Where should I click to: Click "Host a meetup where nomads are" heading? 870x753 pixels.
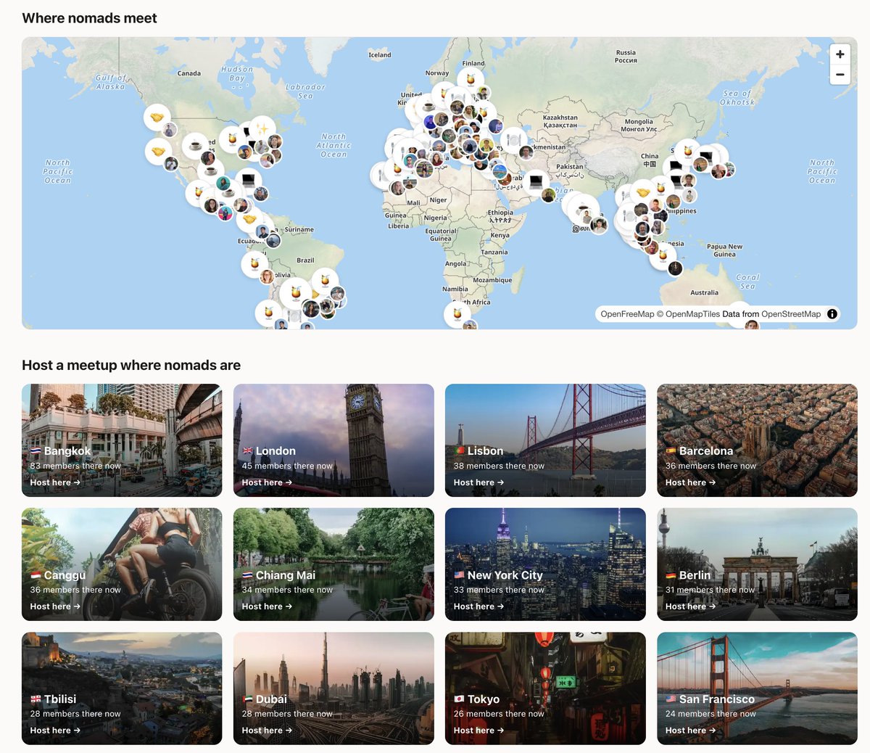coord(131,366)
